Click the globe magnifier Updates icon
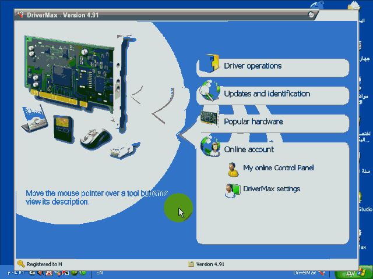373x279 pixels. (210, 91)
